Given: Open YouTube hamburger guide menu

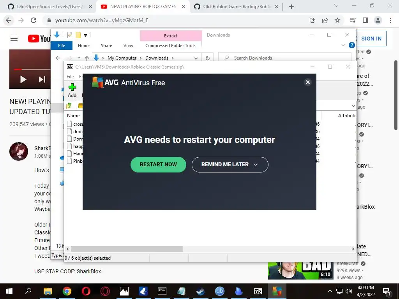Looking at the screenshot, I should 14,39.
